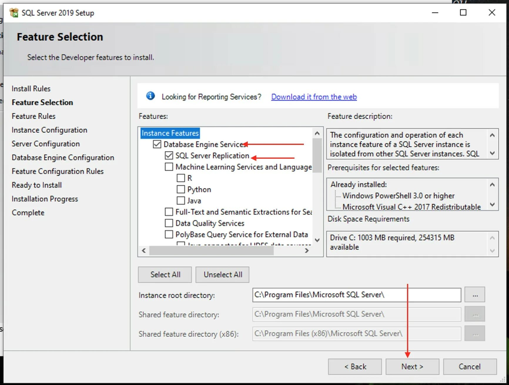Maximize the SQL Server 2019 Setup window
This screenshot has width=509, height=385.
463,13
